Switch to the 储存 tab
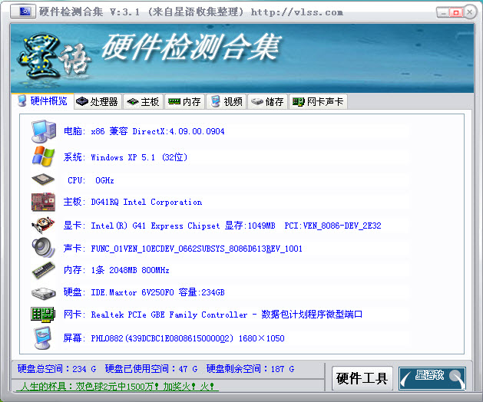Image resolution: width=483 pixels, height=402 pixels. [267, 101]
